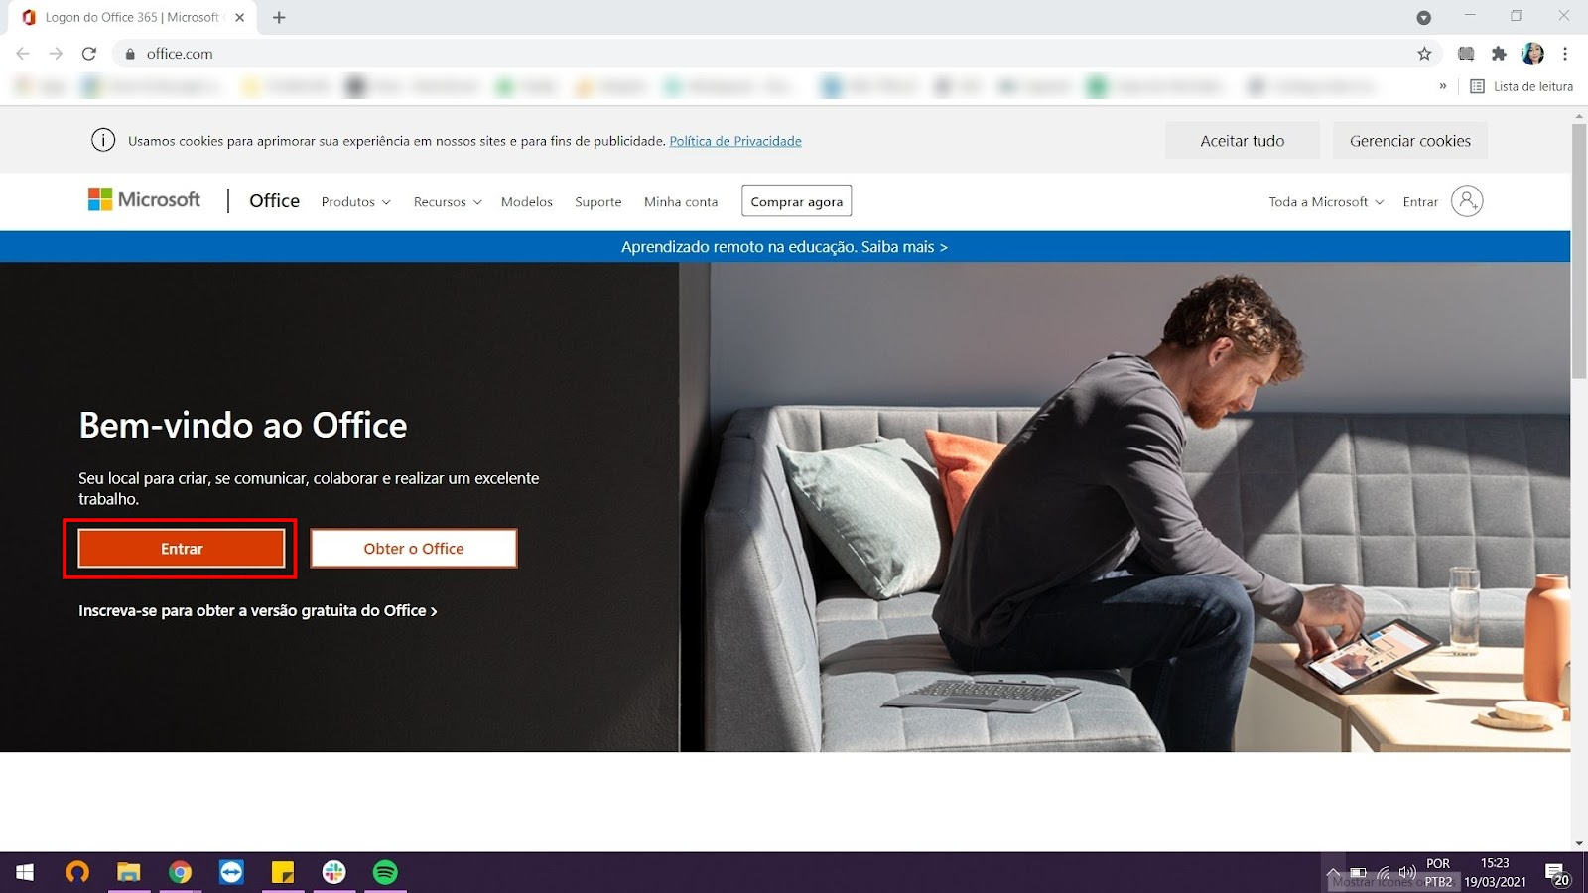1588x893 pixels.
Task: Click the screenshot extension icon in toolbar
Action: [1466, 54]
